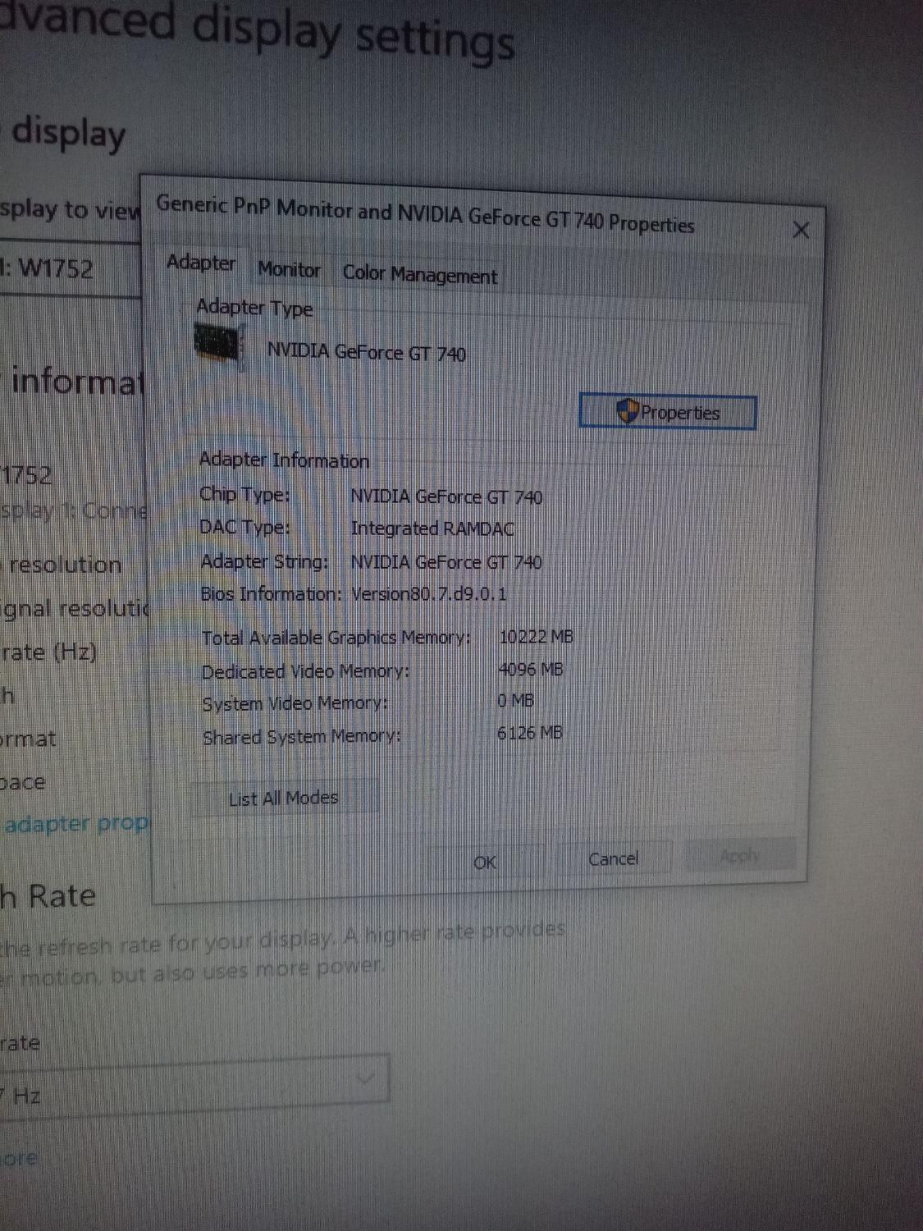Open List All Modes
Image resolution: width=923 pixels, height=1231 pixels.
[x=284, y=798]
